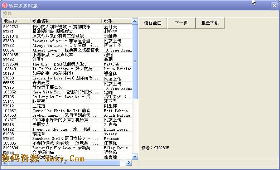Click the horizontal scrollbar thumb

pos(64,163)
